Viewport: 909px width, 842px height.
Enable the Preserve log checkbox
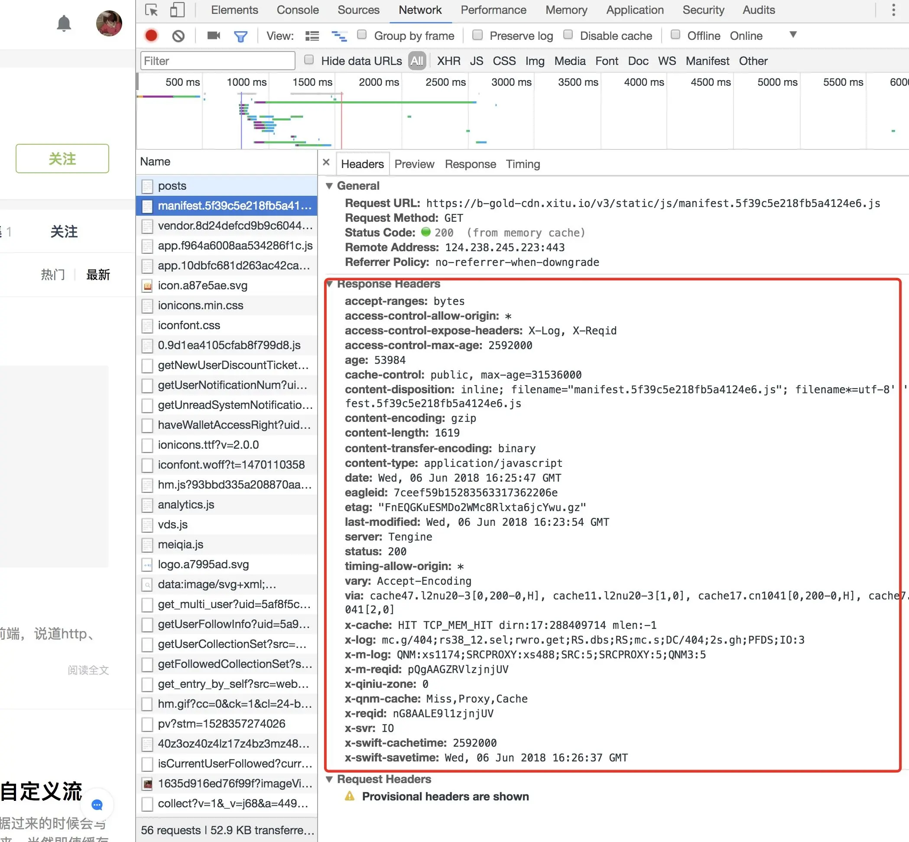477,35
